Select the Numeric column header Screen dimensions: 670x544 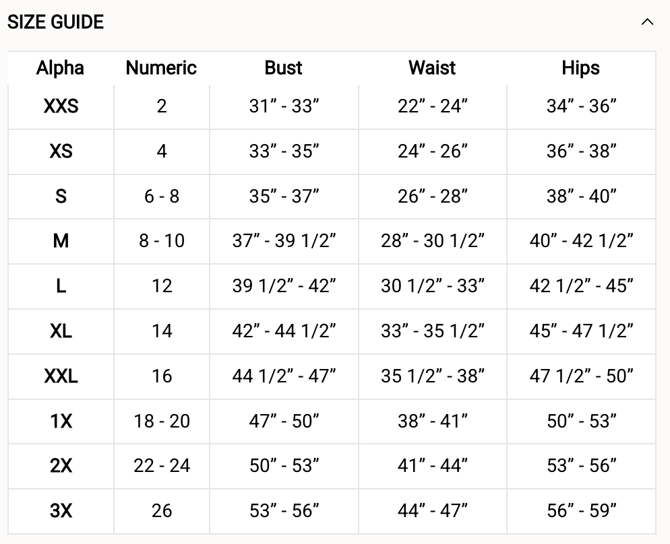pyautogui.click(x=161, y=68)
